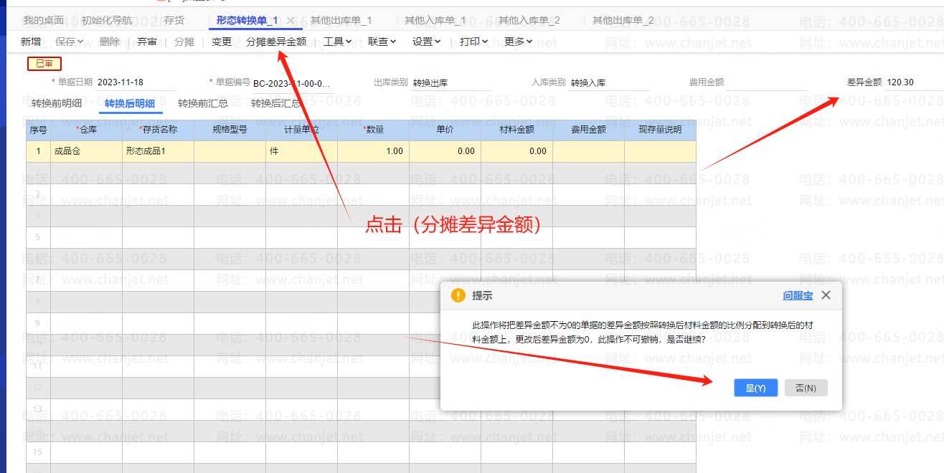The width and height of the screenshot is (944, 473).
Task: Click the 弃审 toolbar button
Action: 147,42
